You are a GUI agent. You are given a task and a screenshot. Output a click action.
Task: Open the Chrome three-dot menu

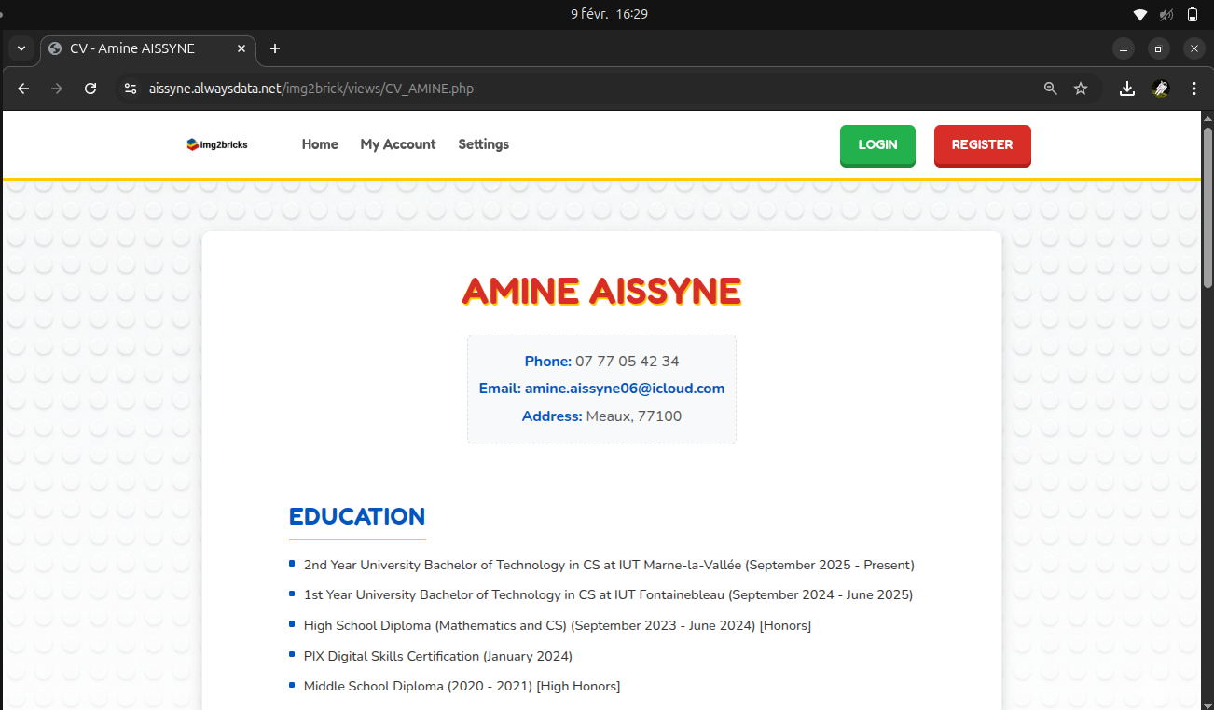pyautogui.click(x=1194, y=89)
